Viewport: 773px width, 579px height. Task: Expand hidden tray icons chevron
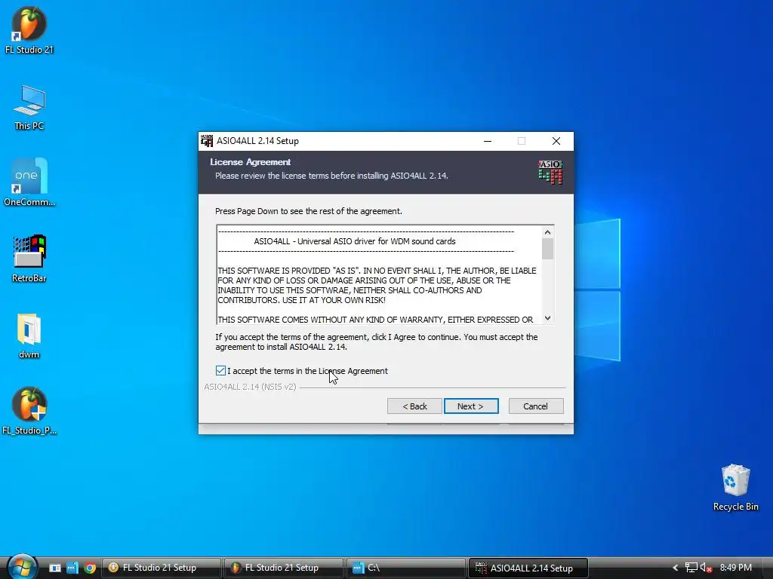click(x=676, y=568)
